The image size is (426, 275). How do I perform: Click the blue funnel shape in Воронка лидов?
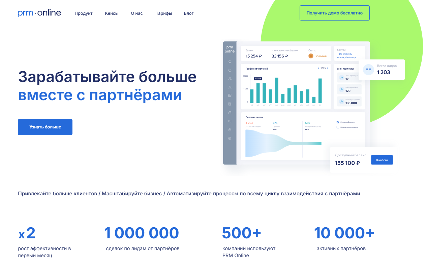pos(283,143)
